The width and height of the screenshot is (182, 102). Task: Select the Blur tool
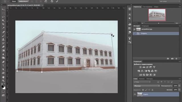tap(3, 54)
